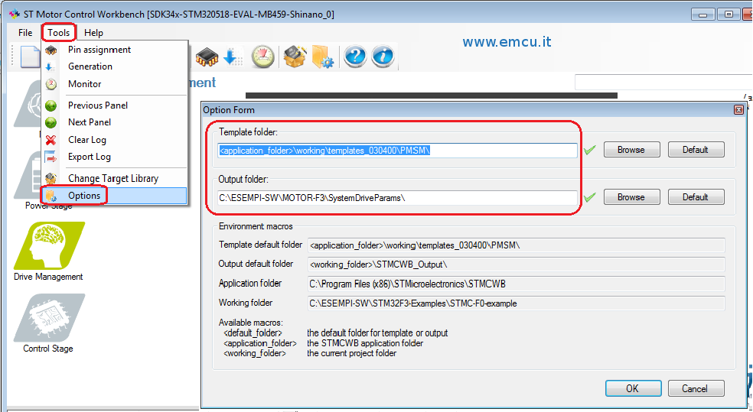Click the Application folder value field
Viewport: 753px width, 412px height.
pos(517,284)
